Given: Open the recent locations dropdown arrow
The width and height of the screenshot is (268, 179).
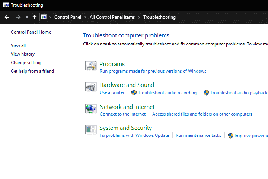Looking at the screenshot, I should click(27, 17).
